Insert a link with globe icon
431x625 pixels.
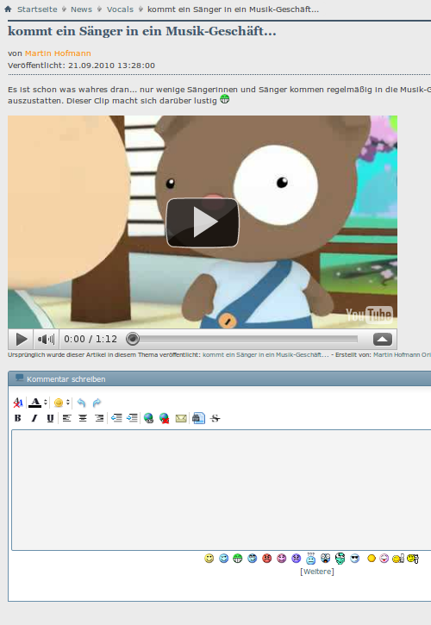point(149,418)
